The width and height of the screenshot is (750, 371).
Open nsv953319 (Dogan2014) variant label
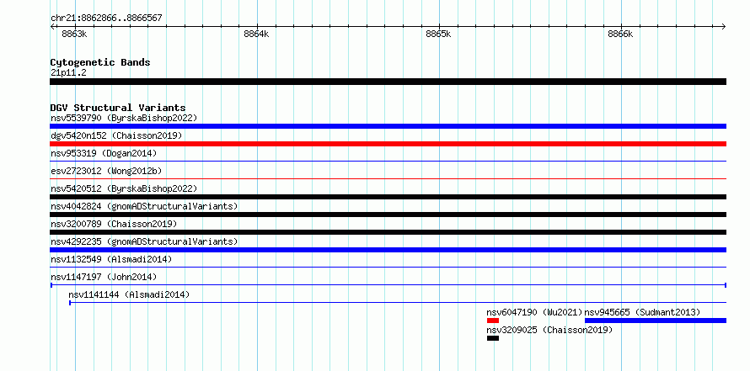(104, 153)
